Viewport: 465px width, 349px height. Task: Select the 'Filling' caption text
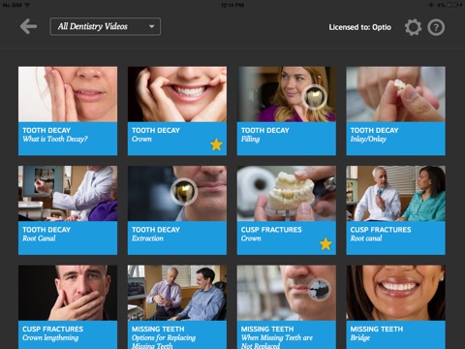[250, 140]
